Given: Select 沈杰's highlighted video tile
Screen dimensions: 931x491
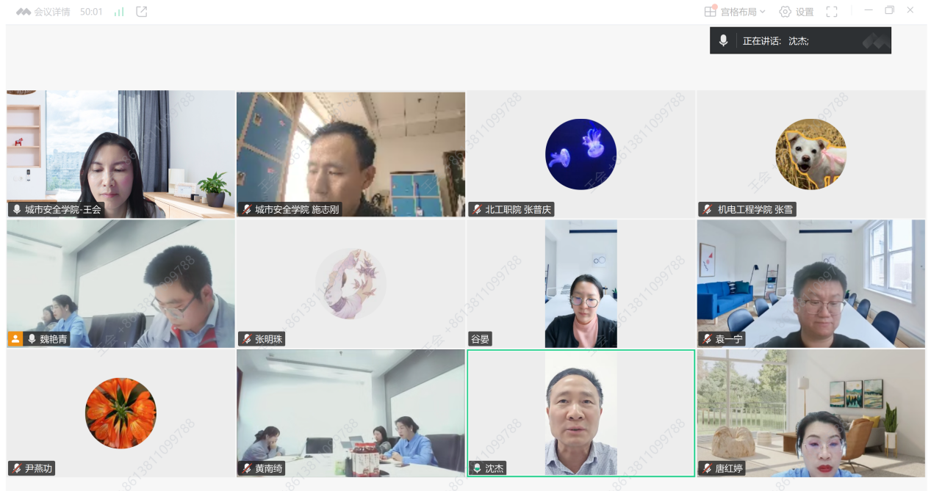Looking at the screenshot, I should click(580, 412).
